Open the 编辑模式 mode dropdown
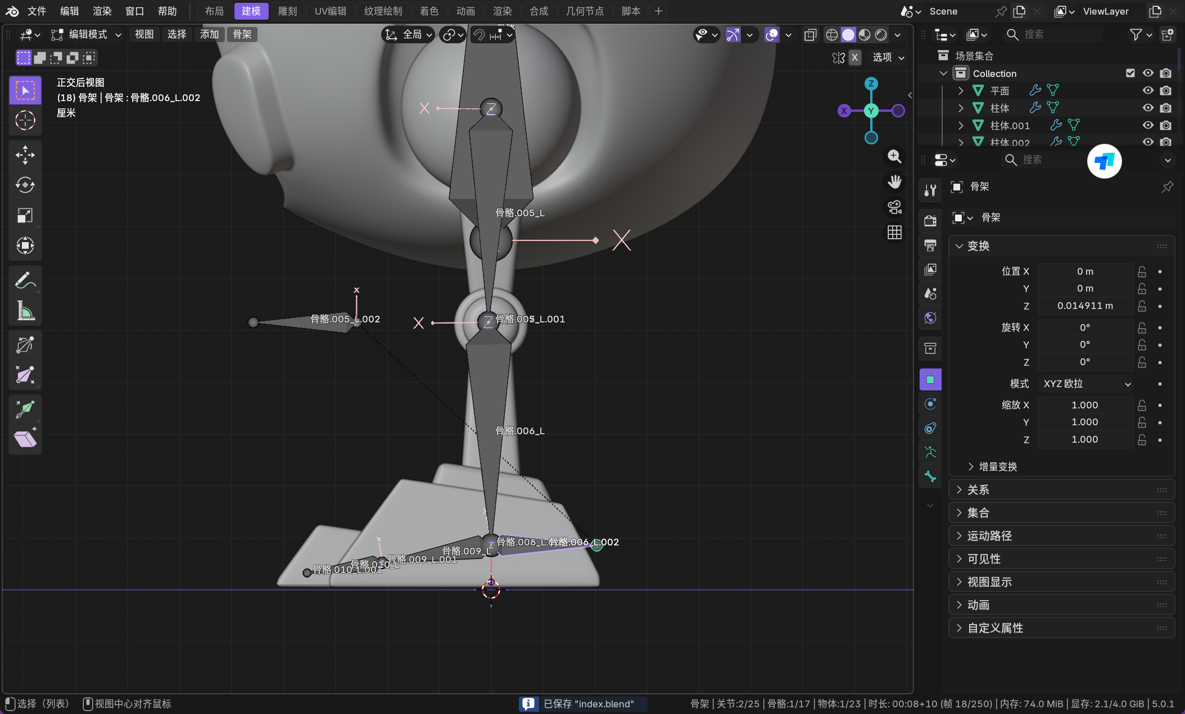The image size is (1185, 714). tap(87, 35)
